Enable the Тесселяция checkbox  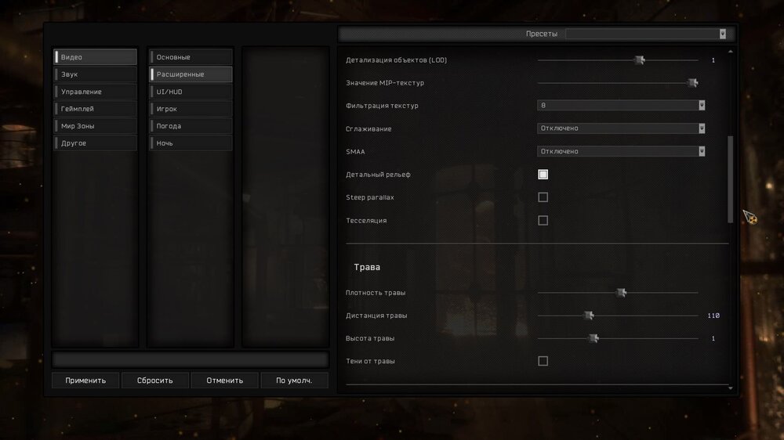click(543, 220)
